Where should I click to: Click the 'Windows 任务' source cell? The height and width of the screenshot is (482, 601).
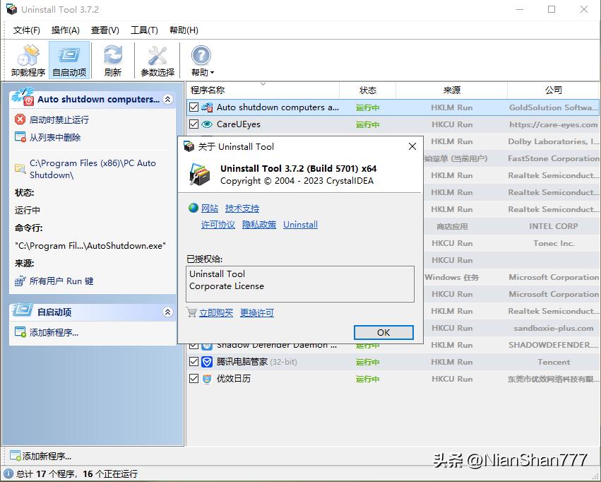pyautogui.click(x=452, y=277)
